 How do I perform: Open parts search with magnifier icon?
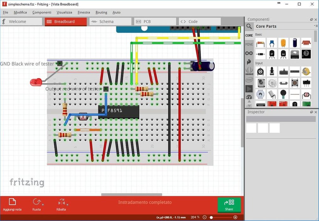[x=249, y=27]
